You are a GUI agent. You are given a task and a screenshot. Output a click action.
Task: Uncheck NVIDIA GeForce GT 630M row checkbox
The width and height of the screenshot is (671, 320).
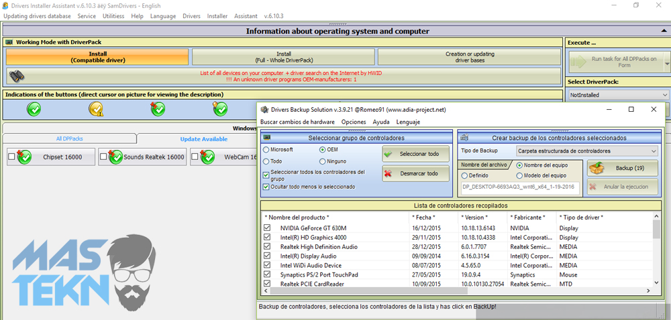(x=268, y=228)
